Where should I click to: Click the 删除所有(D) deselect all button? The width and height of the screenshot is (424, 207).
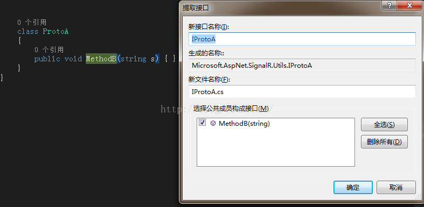(x=384, y=142)
